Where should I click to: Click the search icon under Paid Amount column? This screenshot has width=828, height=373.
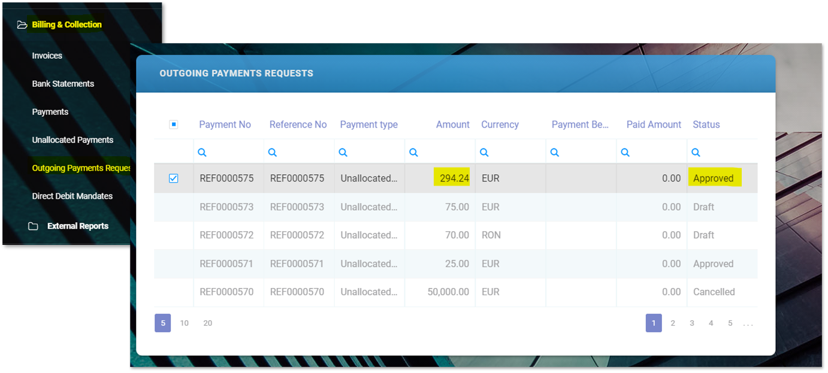[x=625, y=153]
